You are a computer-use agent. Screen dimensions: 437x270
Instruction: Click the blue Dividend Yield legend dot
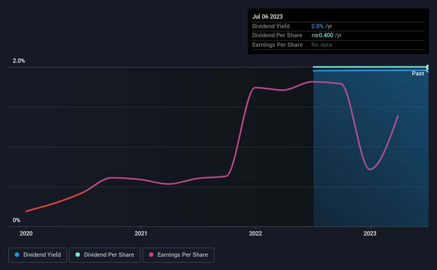tap(17, 255)
